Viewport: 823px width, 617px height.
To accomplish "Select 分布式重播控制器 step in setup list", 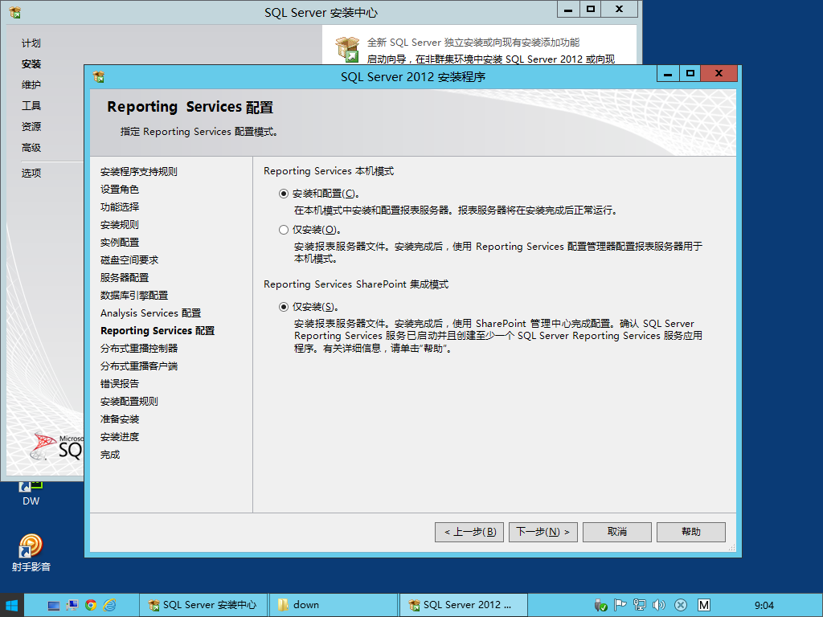I will click(x=138, y=349).
